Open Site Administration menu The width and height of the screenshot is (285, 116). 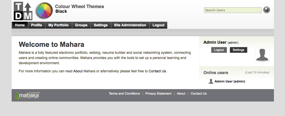pyautogui.click(x=130, y=25)
